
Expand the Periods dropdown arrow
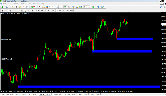100,7
